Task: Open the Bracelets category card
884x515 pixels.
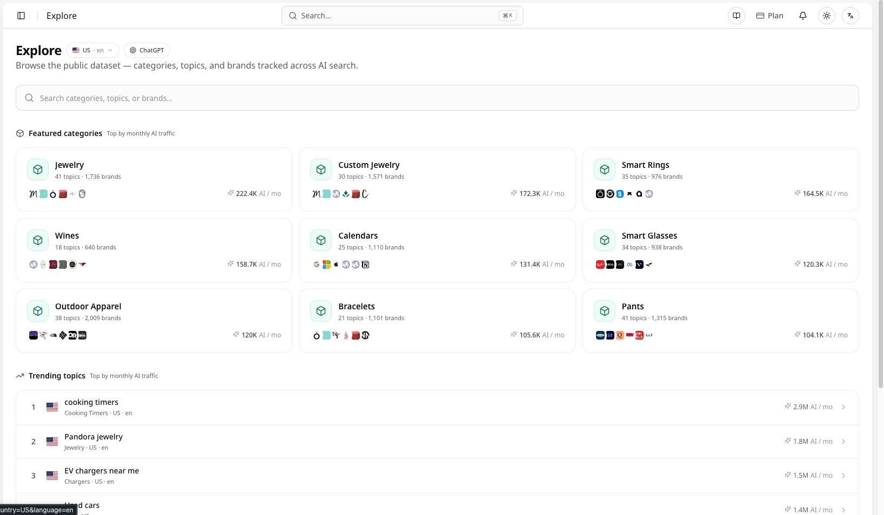Action: click(x=437, y=321)
